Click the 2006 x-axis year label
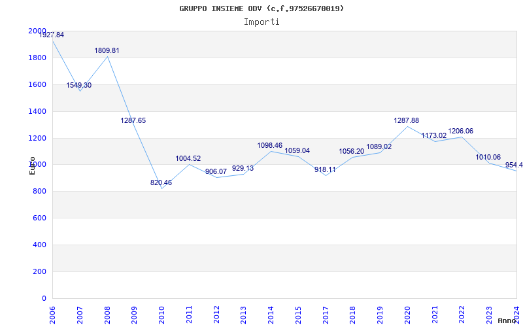Screen dimensions: 523x327 point(53,315)
